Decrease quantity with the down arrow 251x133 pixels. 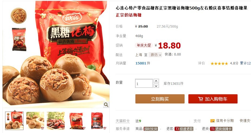[156, 86]
